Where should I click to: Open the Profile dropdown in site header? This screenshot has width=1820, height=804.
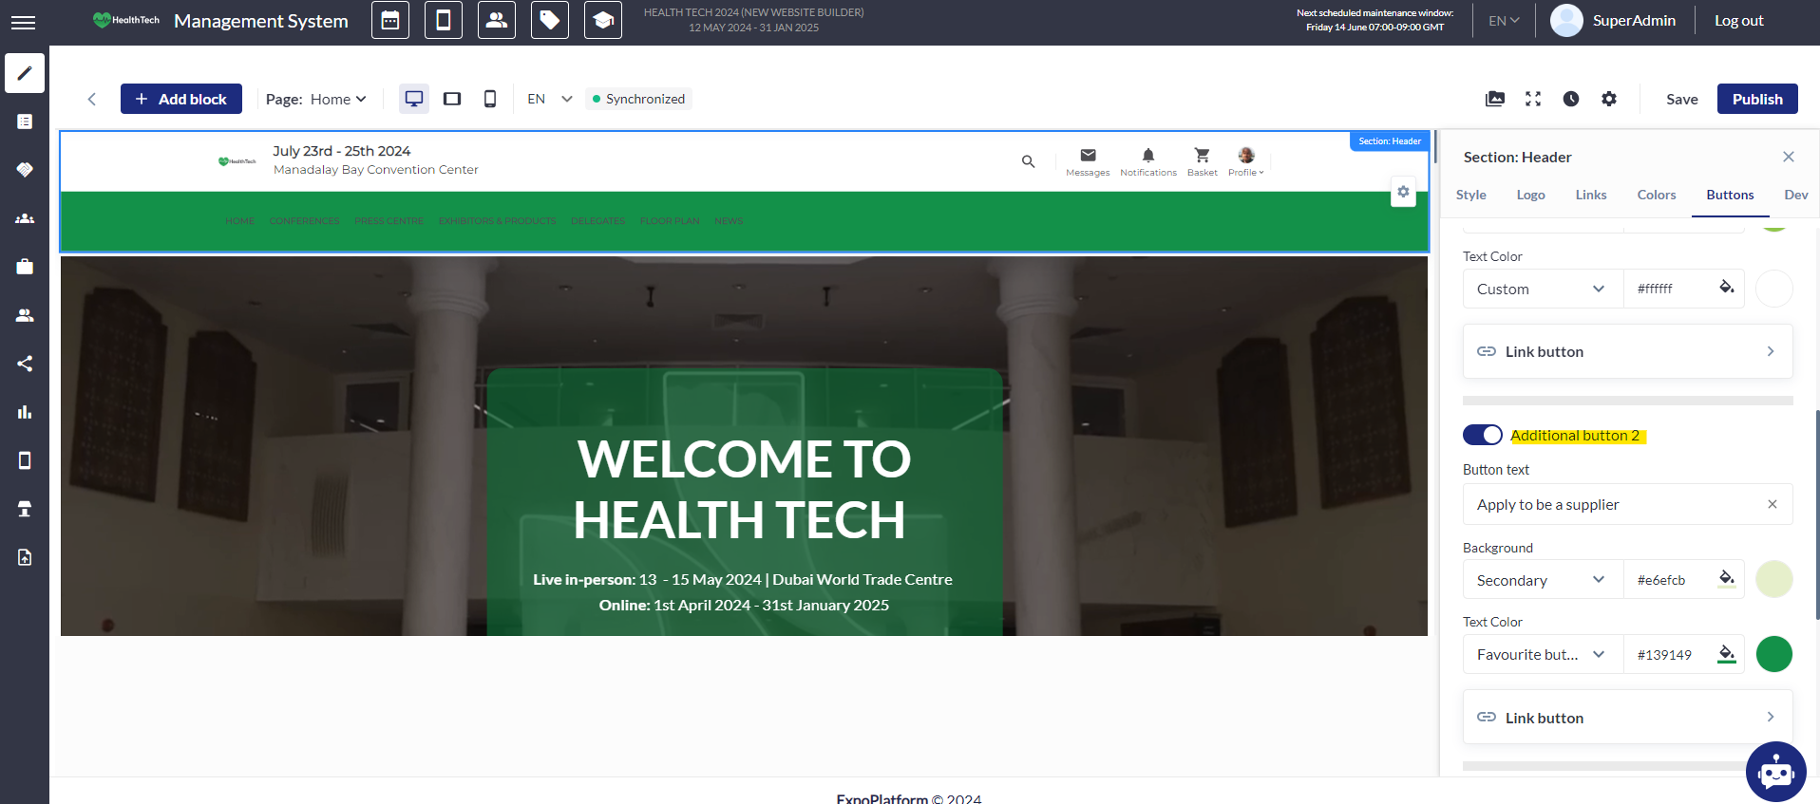1246,161
